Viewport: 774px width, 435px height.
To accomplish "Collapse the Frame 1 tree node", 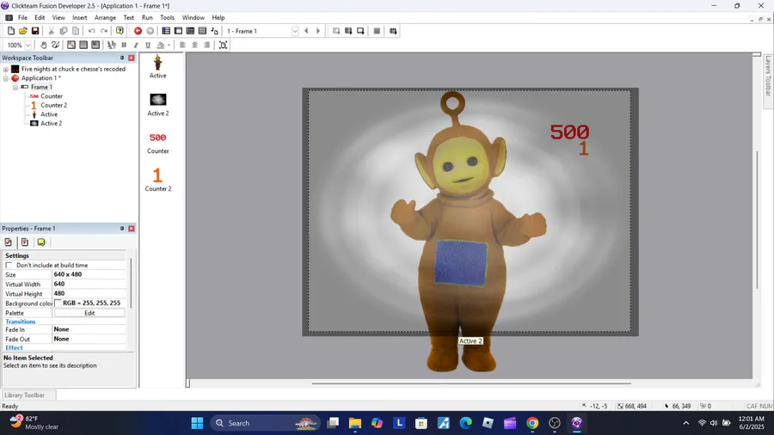I will 15,88.
